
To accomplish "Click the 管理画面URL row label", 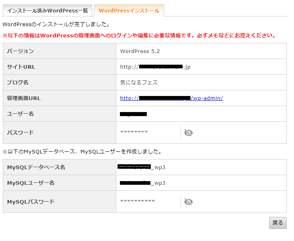I will click(24, 98).
